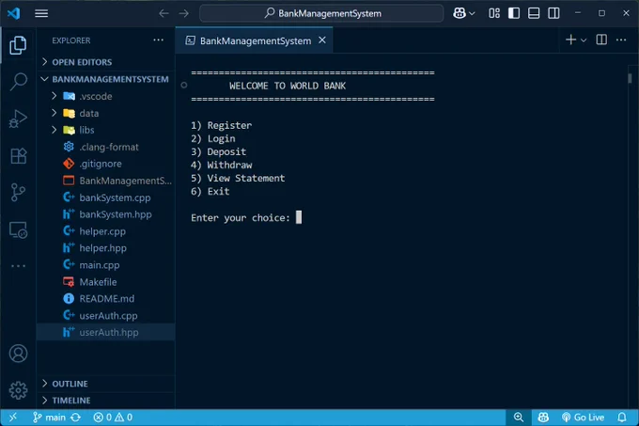Screen dimensions: 639x426
Task: Open the notifications bell
Action: tap(622, 417)
